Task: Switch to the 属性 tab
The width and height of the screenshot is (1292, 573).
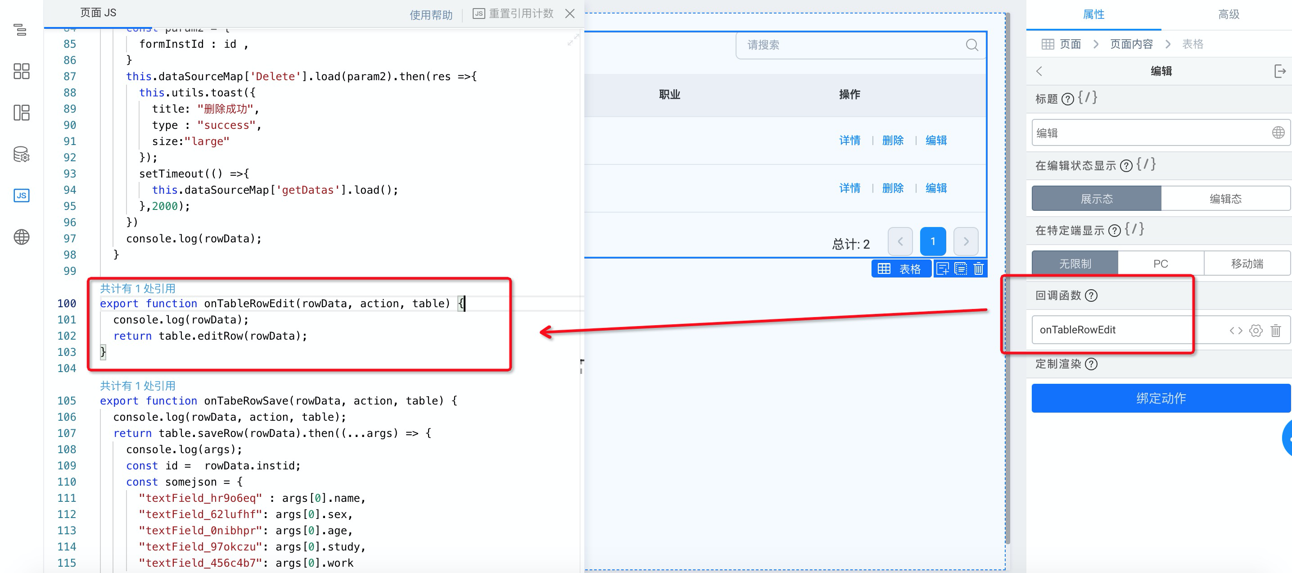Action: coord(1093,14)
